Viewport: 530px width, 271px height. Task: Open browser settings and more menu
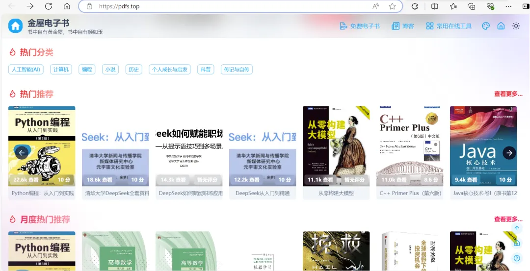[x=508, y=6]
